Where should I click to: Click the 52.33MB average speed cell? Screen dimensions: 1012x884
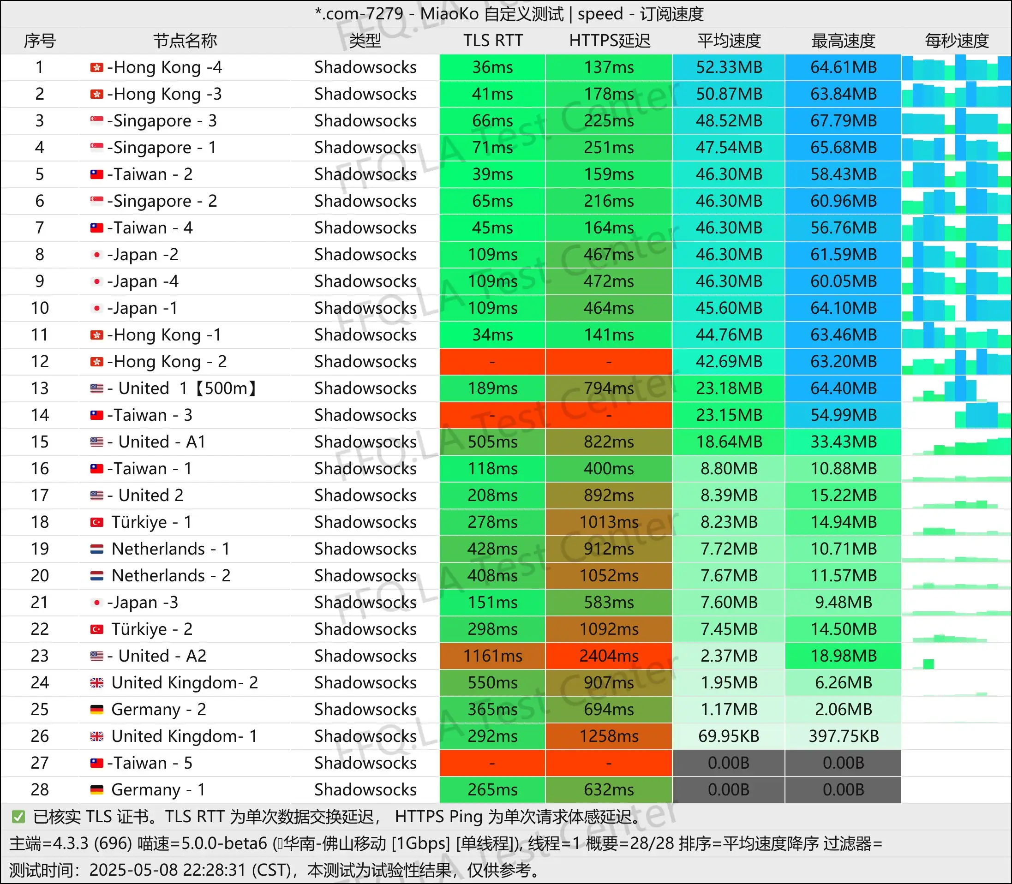coord(729,67)
